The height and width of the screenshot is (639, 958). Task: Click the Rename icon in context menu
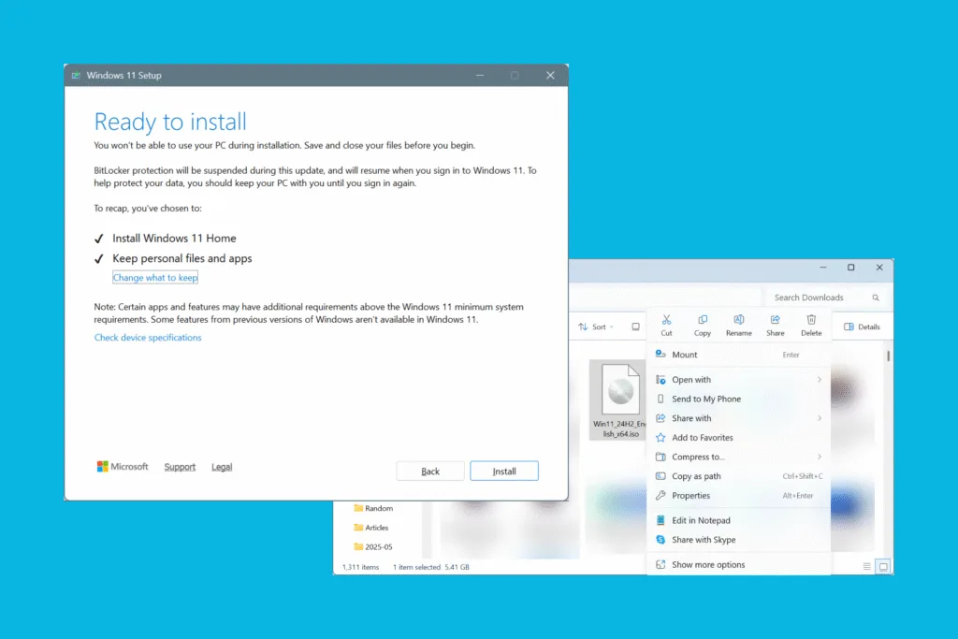click(x=739, y=325)
